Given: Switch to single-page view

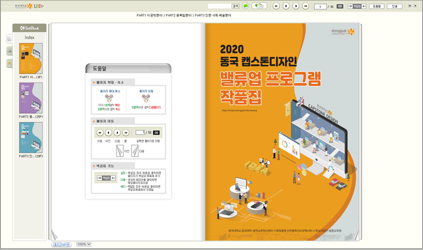Looking at the screenshot, I should pyautogui.click(x=60, y=244).
